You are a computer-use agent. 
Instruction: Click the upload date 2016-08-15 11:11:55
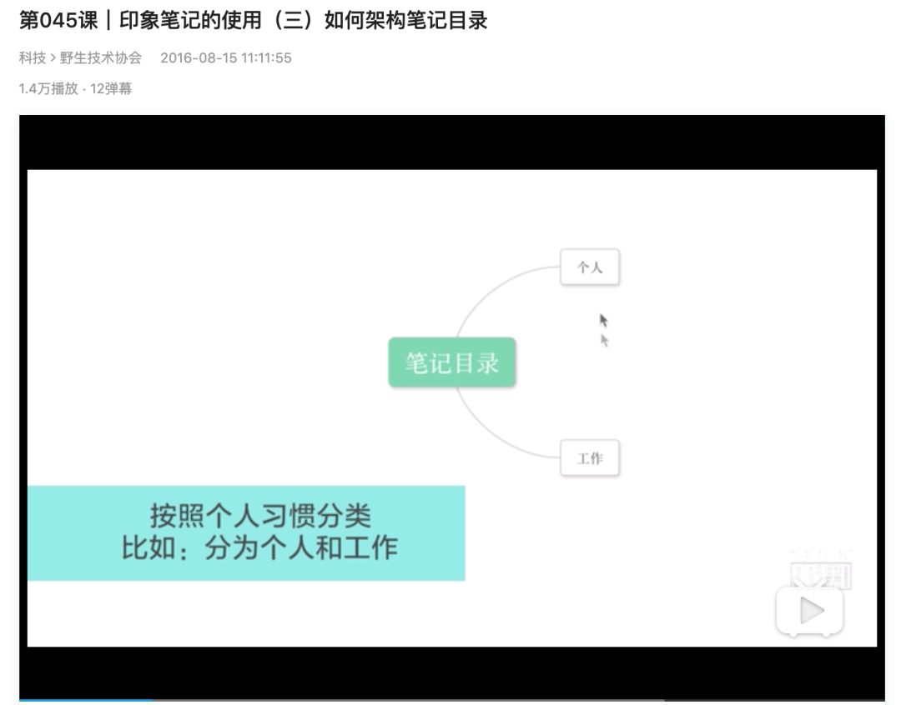coord(226,58)
